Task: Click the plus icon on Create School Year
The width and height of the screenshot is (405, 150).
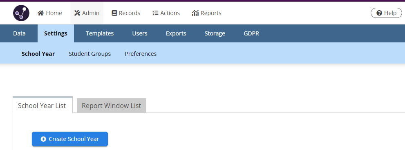Action: [43, 139]
